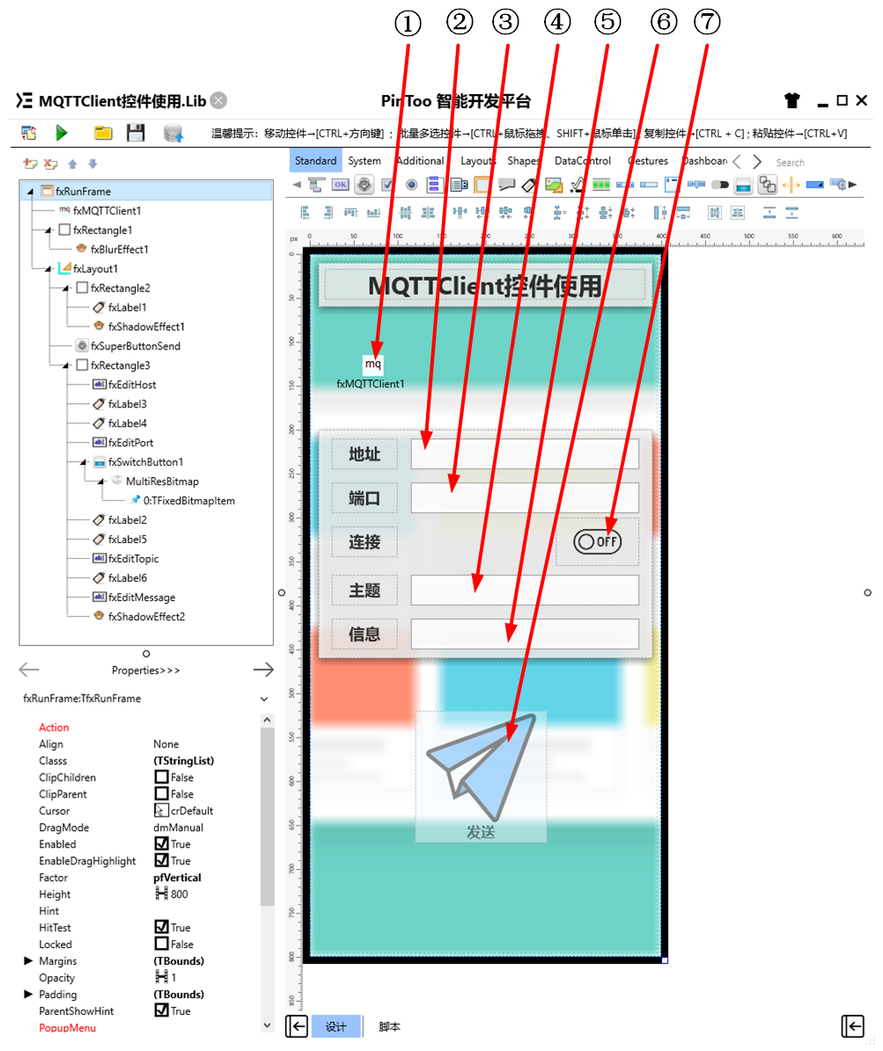Click the 主题 topic input field on canvas
Viewport: 883px width, 1051px height.
pyautogui.click(x=525, y=590)
